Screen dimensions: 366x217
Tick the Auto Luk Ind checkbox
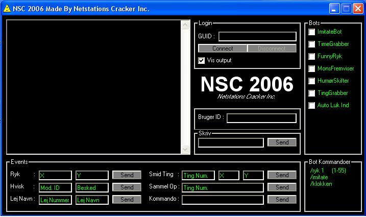pos(311,106)
